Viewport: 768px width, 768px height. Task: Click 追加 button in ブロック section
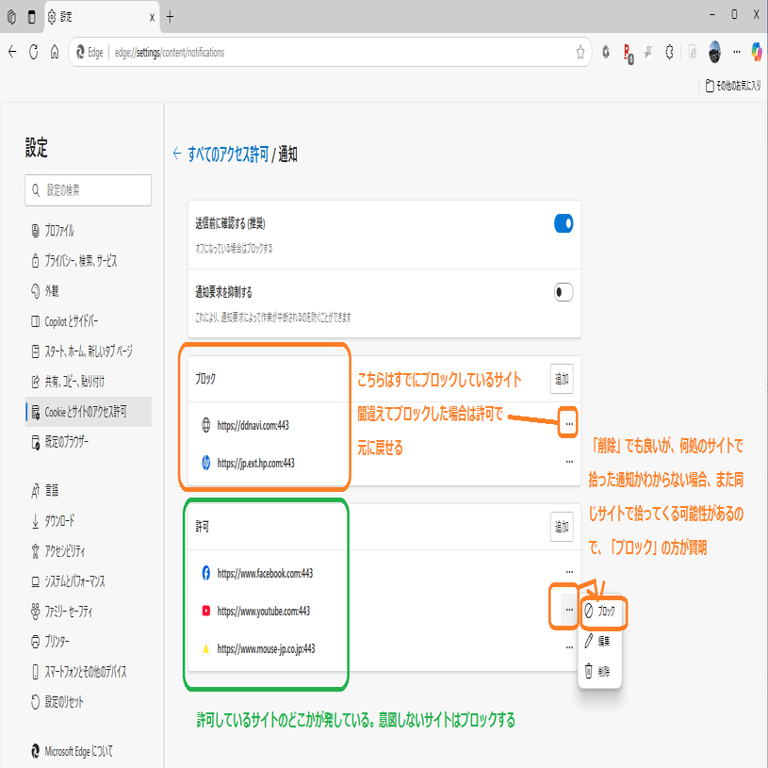click(x=562, y=379)
